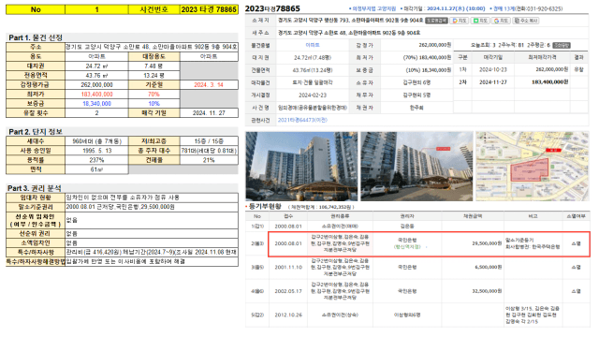Open the first apartment exterior photo
599x337 pixels.
pos(301,167)
